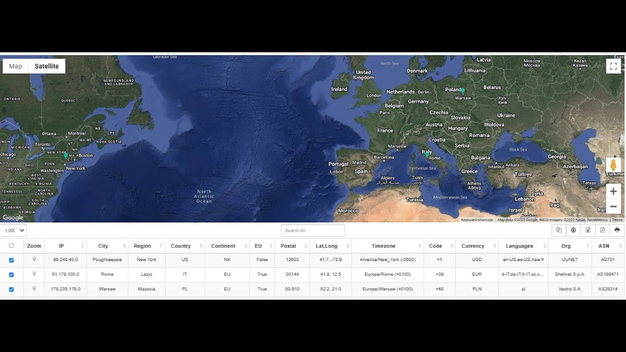The height and width of the screenshot is (352, 626).
Task: Switch map to Satellite view tab
Action: pyautogui.click(x=46, y=66)
